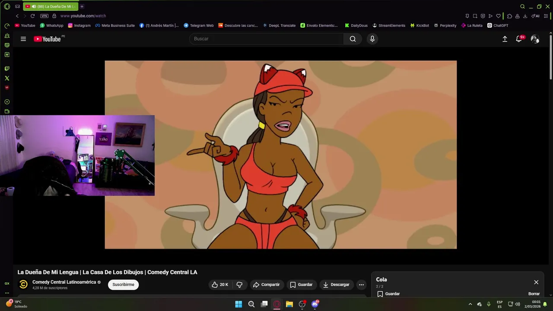This screenshot has width=553, height=311.
Task: Go to the YouTube home logo
Action: [x=47, y=39]
